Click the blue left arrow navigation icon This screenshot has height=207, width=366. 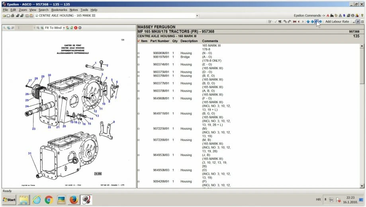[x=312, y=21]
